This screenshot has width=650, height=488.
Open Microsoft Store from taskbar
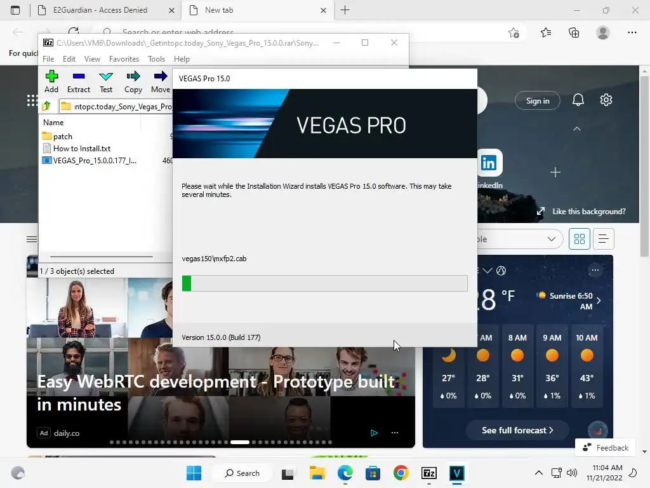[x=373, y=473]
